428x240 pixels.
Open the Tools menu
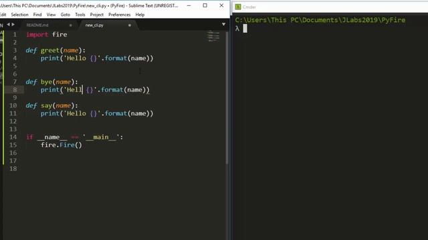[80, 15]
